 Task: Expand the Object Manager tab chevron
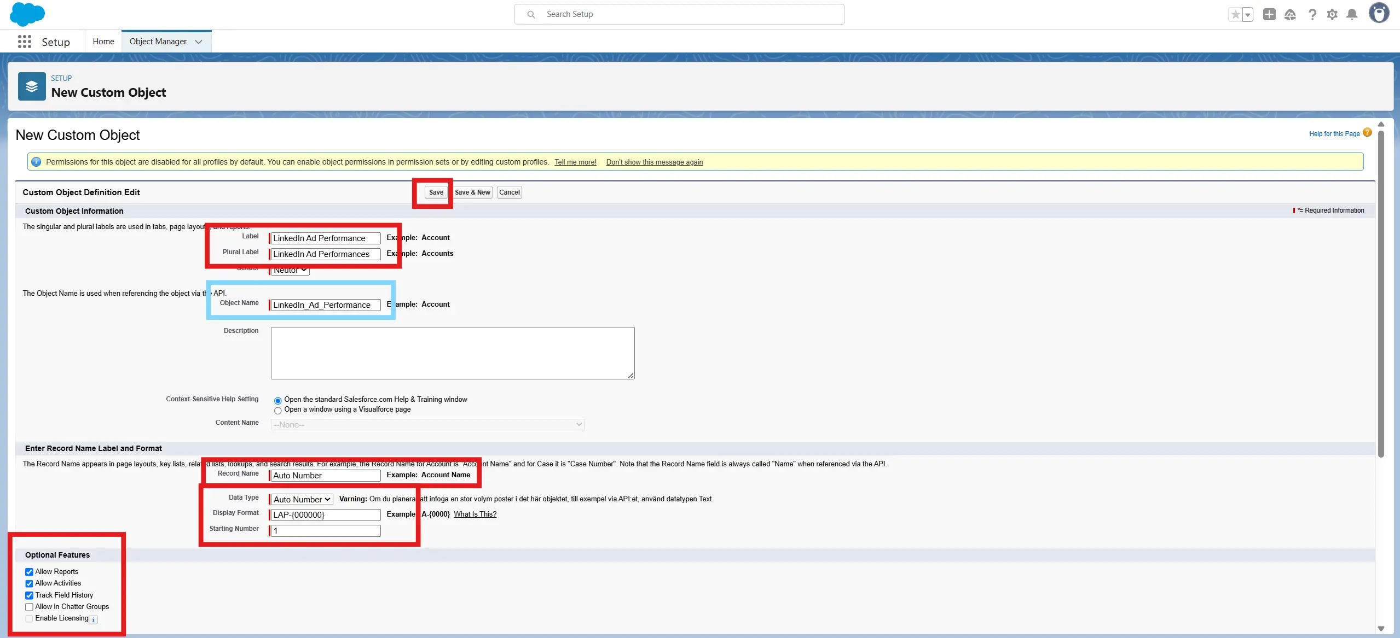click(199, 42)
